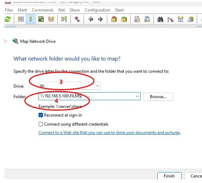This screenshot has height=183, width=202.
Task: Open the Files menu
Action: 9,10
